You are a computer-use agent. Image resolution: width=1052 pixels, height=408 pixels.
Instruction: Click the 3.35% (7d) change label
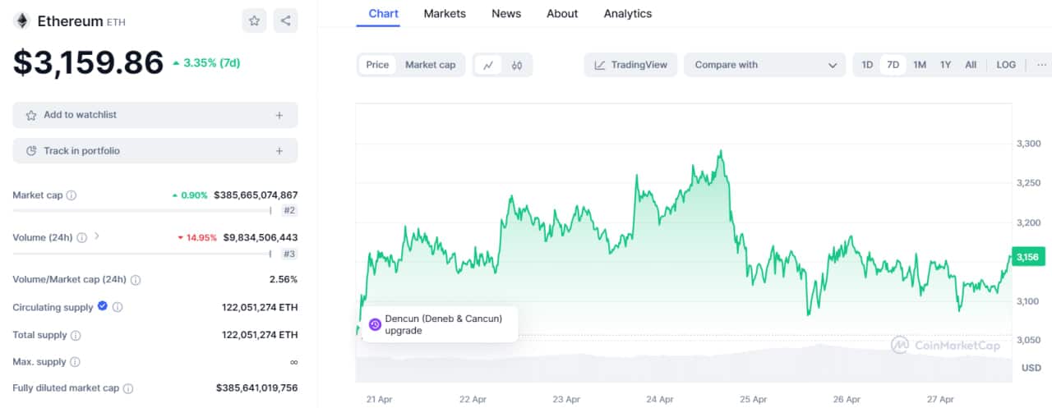[206, 63]
